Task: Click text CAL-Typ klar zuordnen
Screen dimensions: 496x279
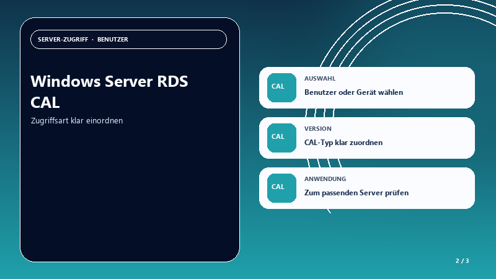Action: 343,143
